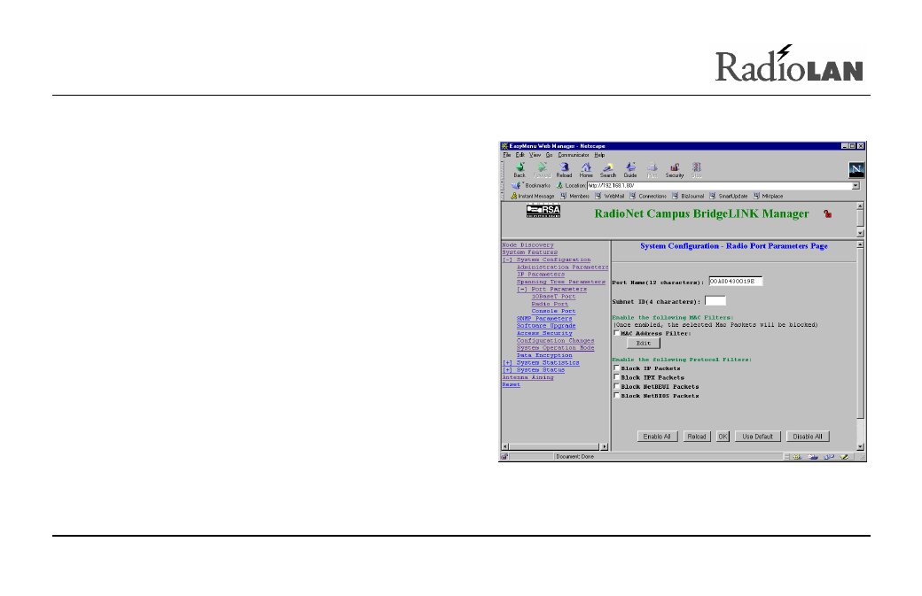922x596 pixels.
Task: Click the main pane's scroll down arrow
Action: click(x=860, y=447)
